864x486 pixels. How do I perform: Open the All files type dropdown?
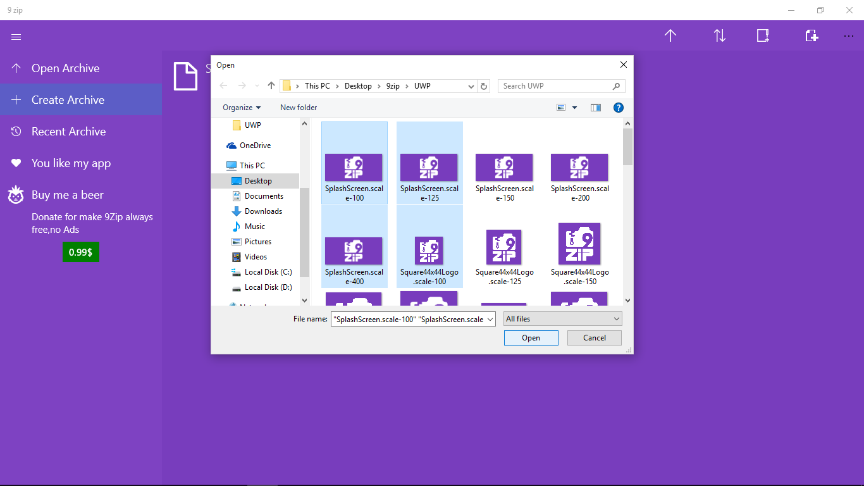(x=563, y=319)
